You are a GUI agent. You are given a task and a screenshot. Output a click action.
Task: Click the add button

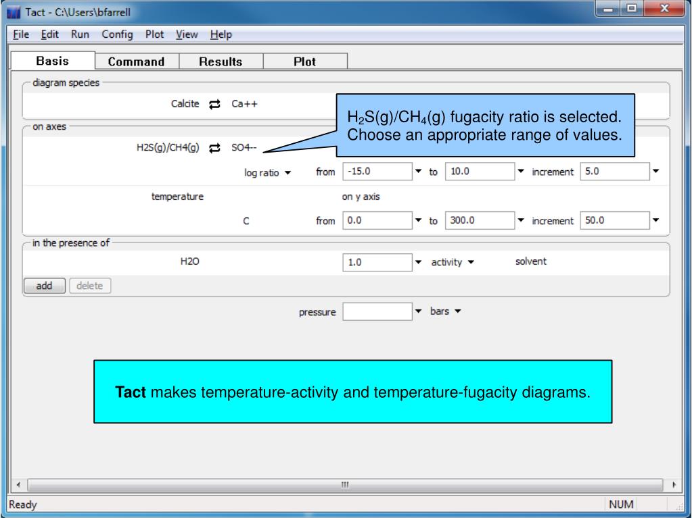click(44, 286)
